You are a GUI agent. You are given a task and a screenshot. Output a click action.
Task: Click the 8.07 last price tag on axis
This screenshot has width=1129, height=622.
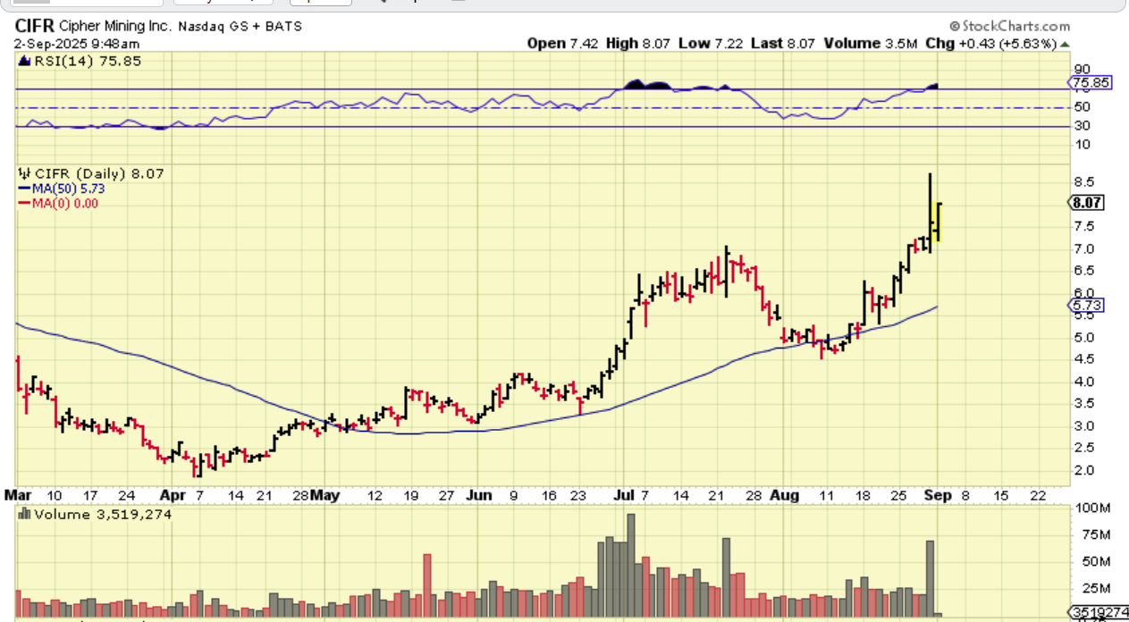pyautogui.click(x=1086, y=203)
